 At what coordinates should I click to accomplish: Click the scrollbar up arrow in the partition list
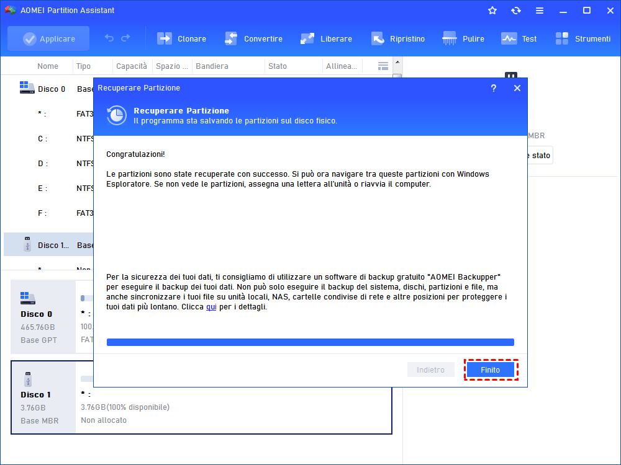click(x=397, y=62)
